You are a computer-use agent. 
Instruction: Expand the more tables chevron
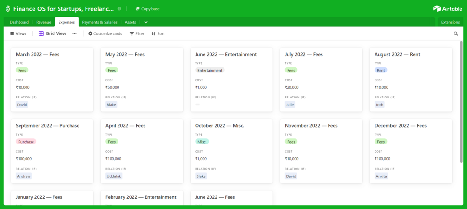(x=145, y=22)
